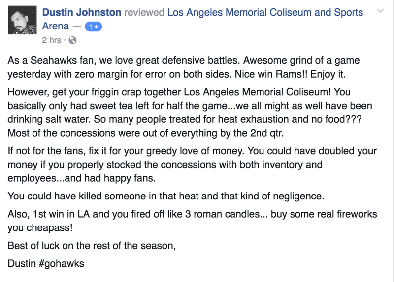The image size is (394, 282).
Task: Click paragraph starting If not for the fans
Action: (192, 165)
